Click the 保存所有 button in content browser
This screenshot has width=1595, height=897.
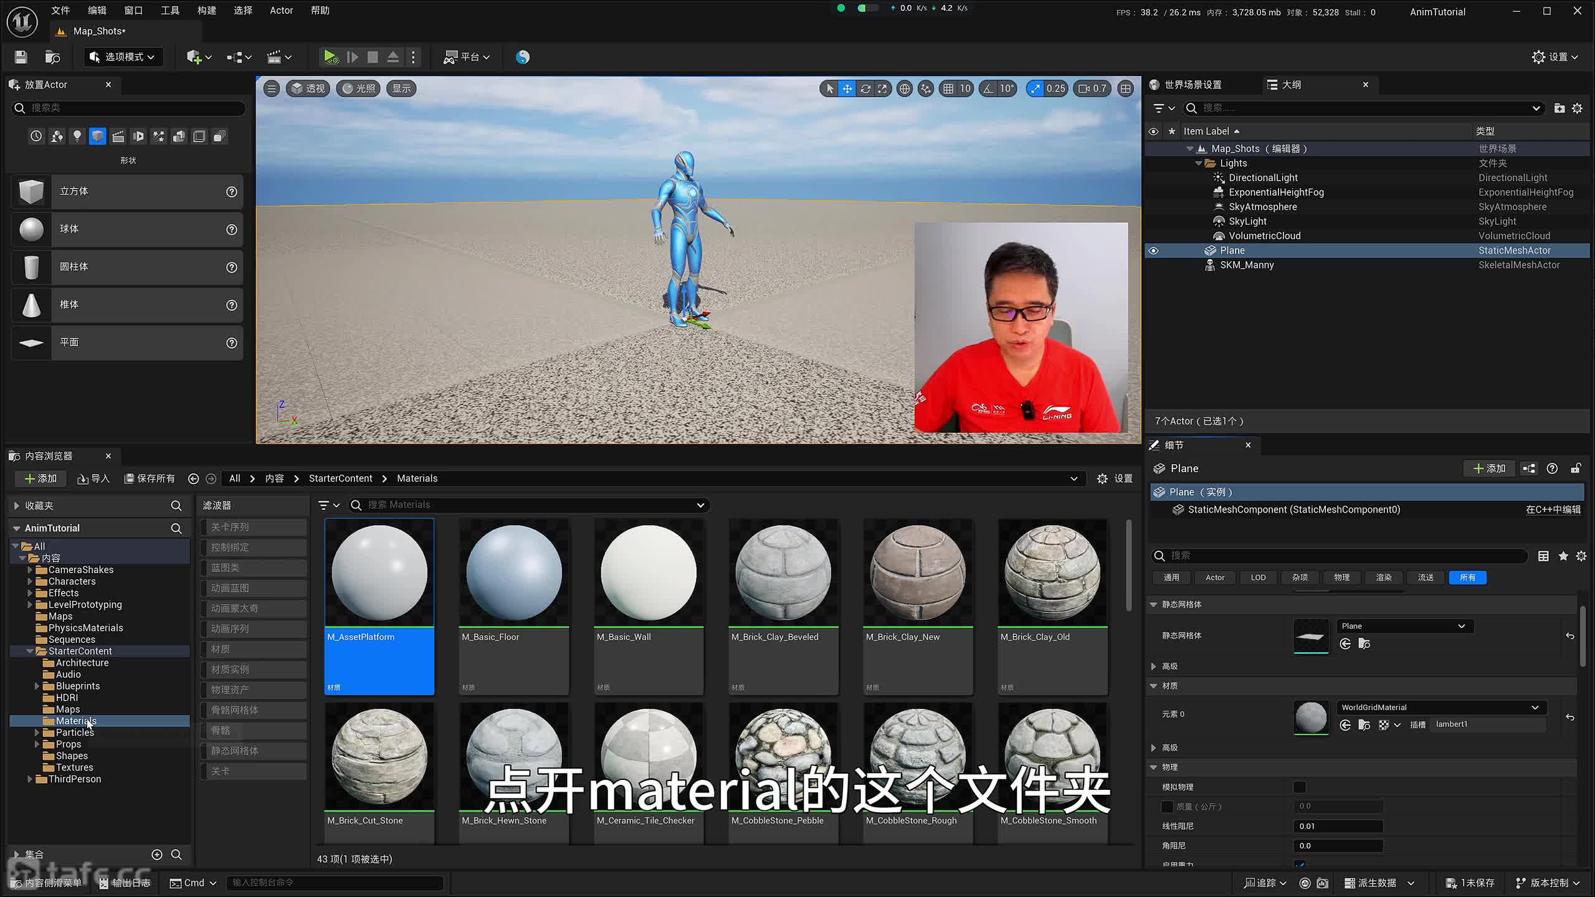(150, 478)
